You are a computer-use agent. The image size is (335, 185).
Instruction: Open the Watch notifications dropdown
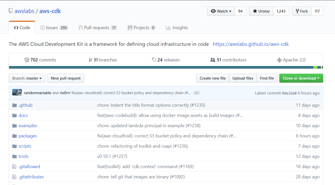221,11
